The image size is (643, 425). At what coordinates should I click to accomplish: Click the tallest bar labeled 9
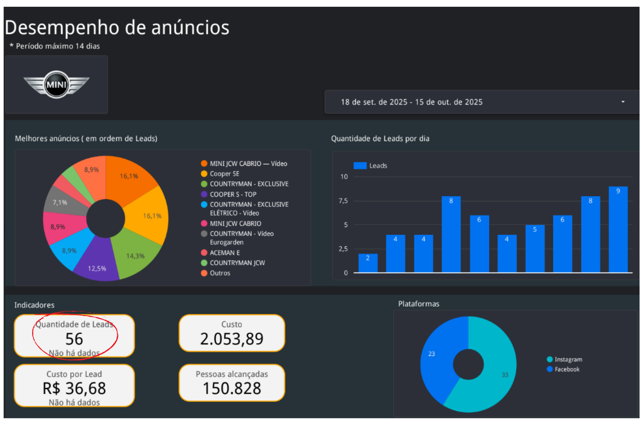(x=618, y=230)
